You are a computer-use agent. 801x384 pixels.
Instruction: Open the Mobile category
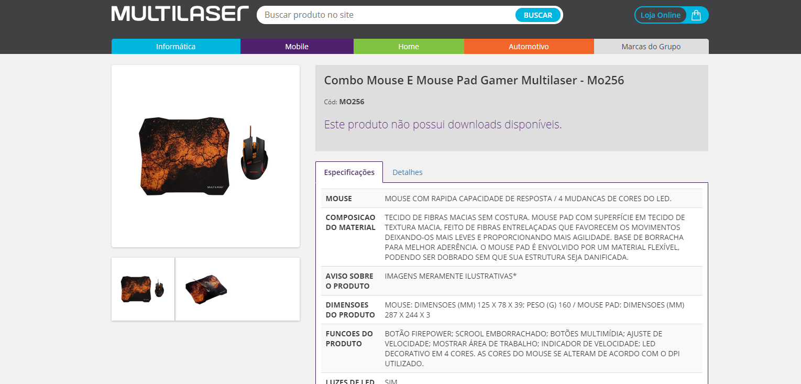(297, 47)
